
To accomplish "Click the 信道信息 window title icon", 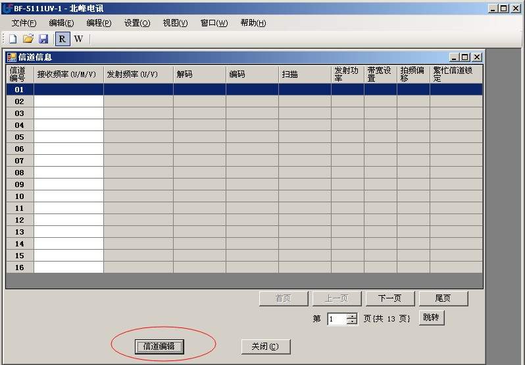I will click(x=12, y=57).
